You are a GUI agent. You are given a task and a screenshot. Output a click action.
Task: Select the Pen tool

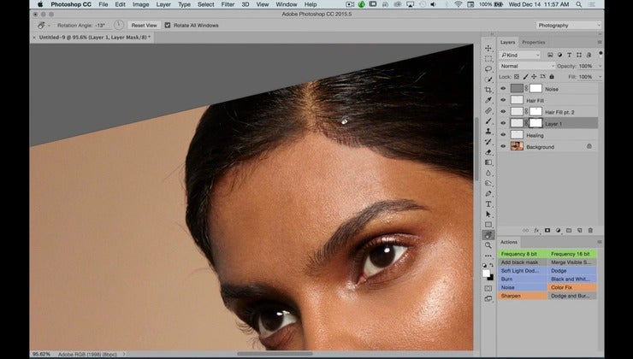point(488,194)
